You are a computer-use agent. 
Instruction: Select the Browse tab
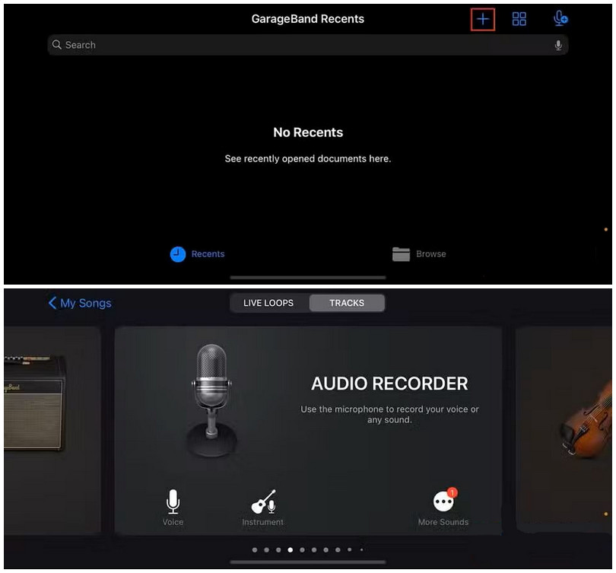pyautogui.click(x=419, y=254)
